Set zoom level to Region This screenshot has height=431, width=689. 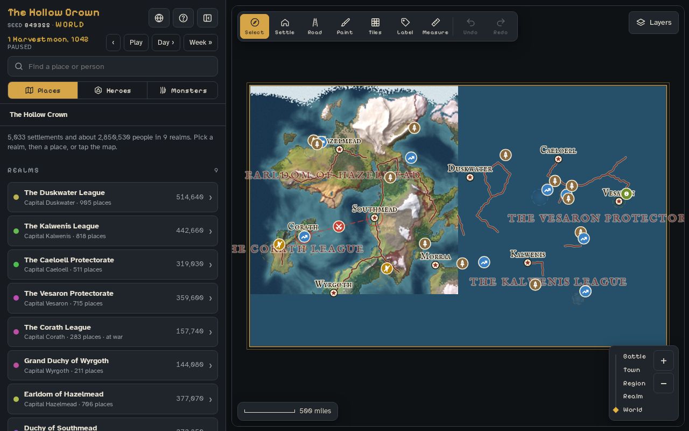[x=634, y=383]
